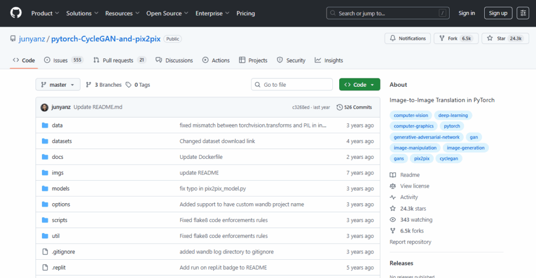Open the datasets folder icon
This screenshot has width=536, height=278.
click(45, 141)
